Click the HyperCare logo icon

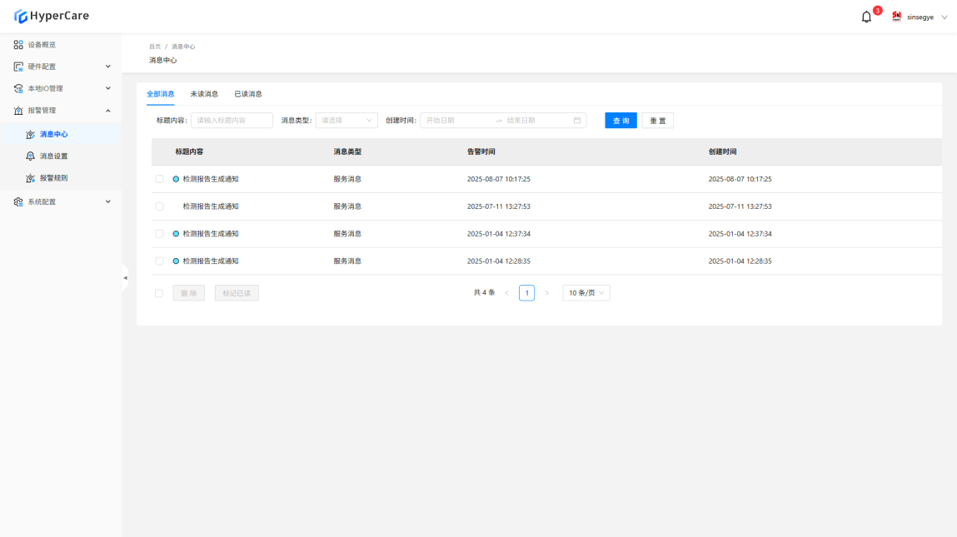pos(20,16)
